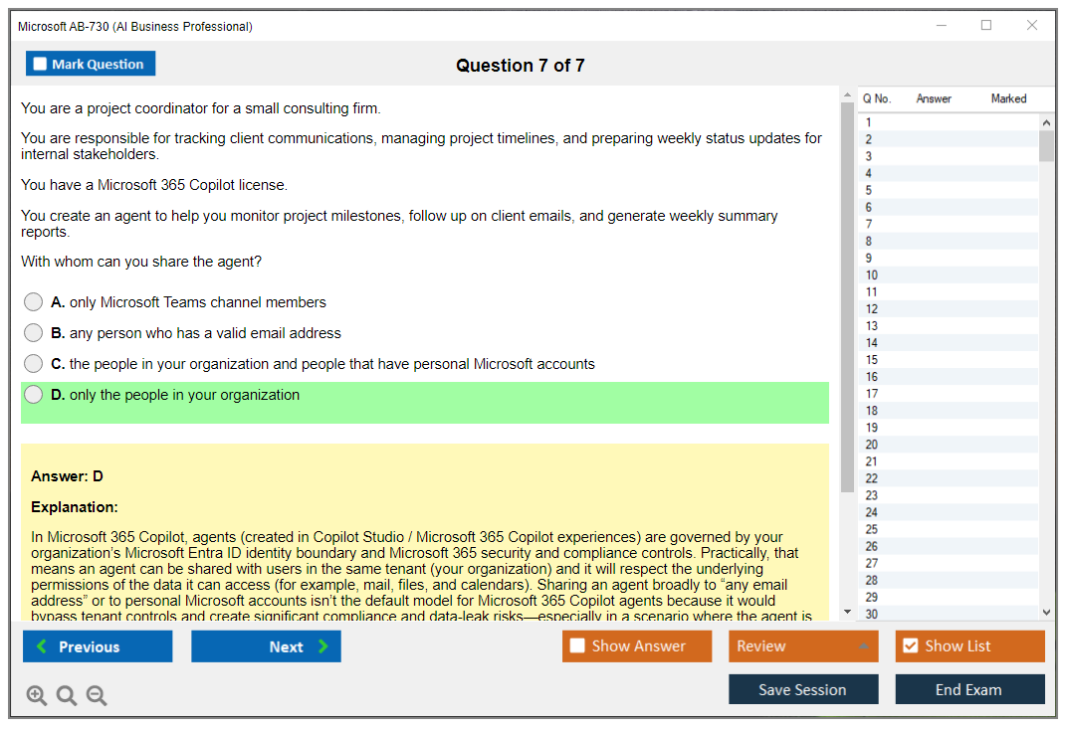Image resolution: width=1070 pixels, height=731 pixels.
Task: Select answer B valid email address
Action: click(34, 333)
